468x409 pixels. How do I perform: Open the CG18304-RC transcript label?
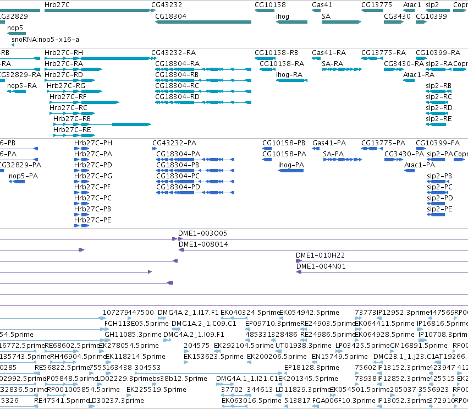coord(177,86)
